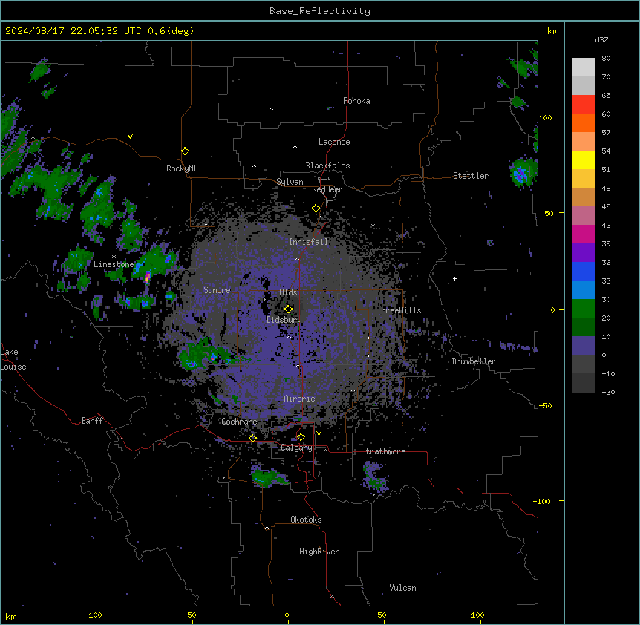Select the slate purple 10-0 dBZ legend swatch
This screenshot has width=640, height=625.
pyautogui.click(x=584, y=346)
